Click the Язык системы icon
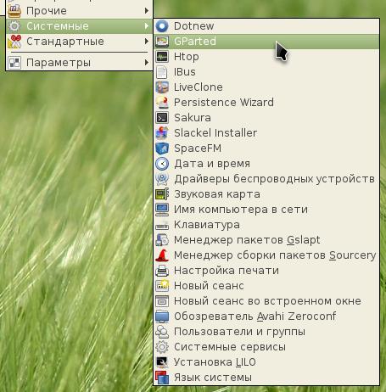The width and height of the screenshot is (386, 392). tap(162, 378)
